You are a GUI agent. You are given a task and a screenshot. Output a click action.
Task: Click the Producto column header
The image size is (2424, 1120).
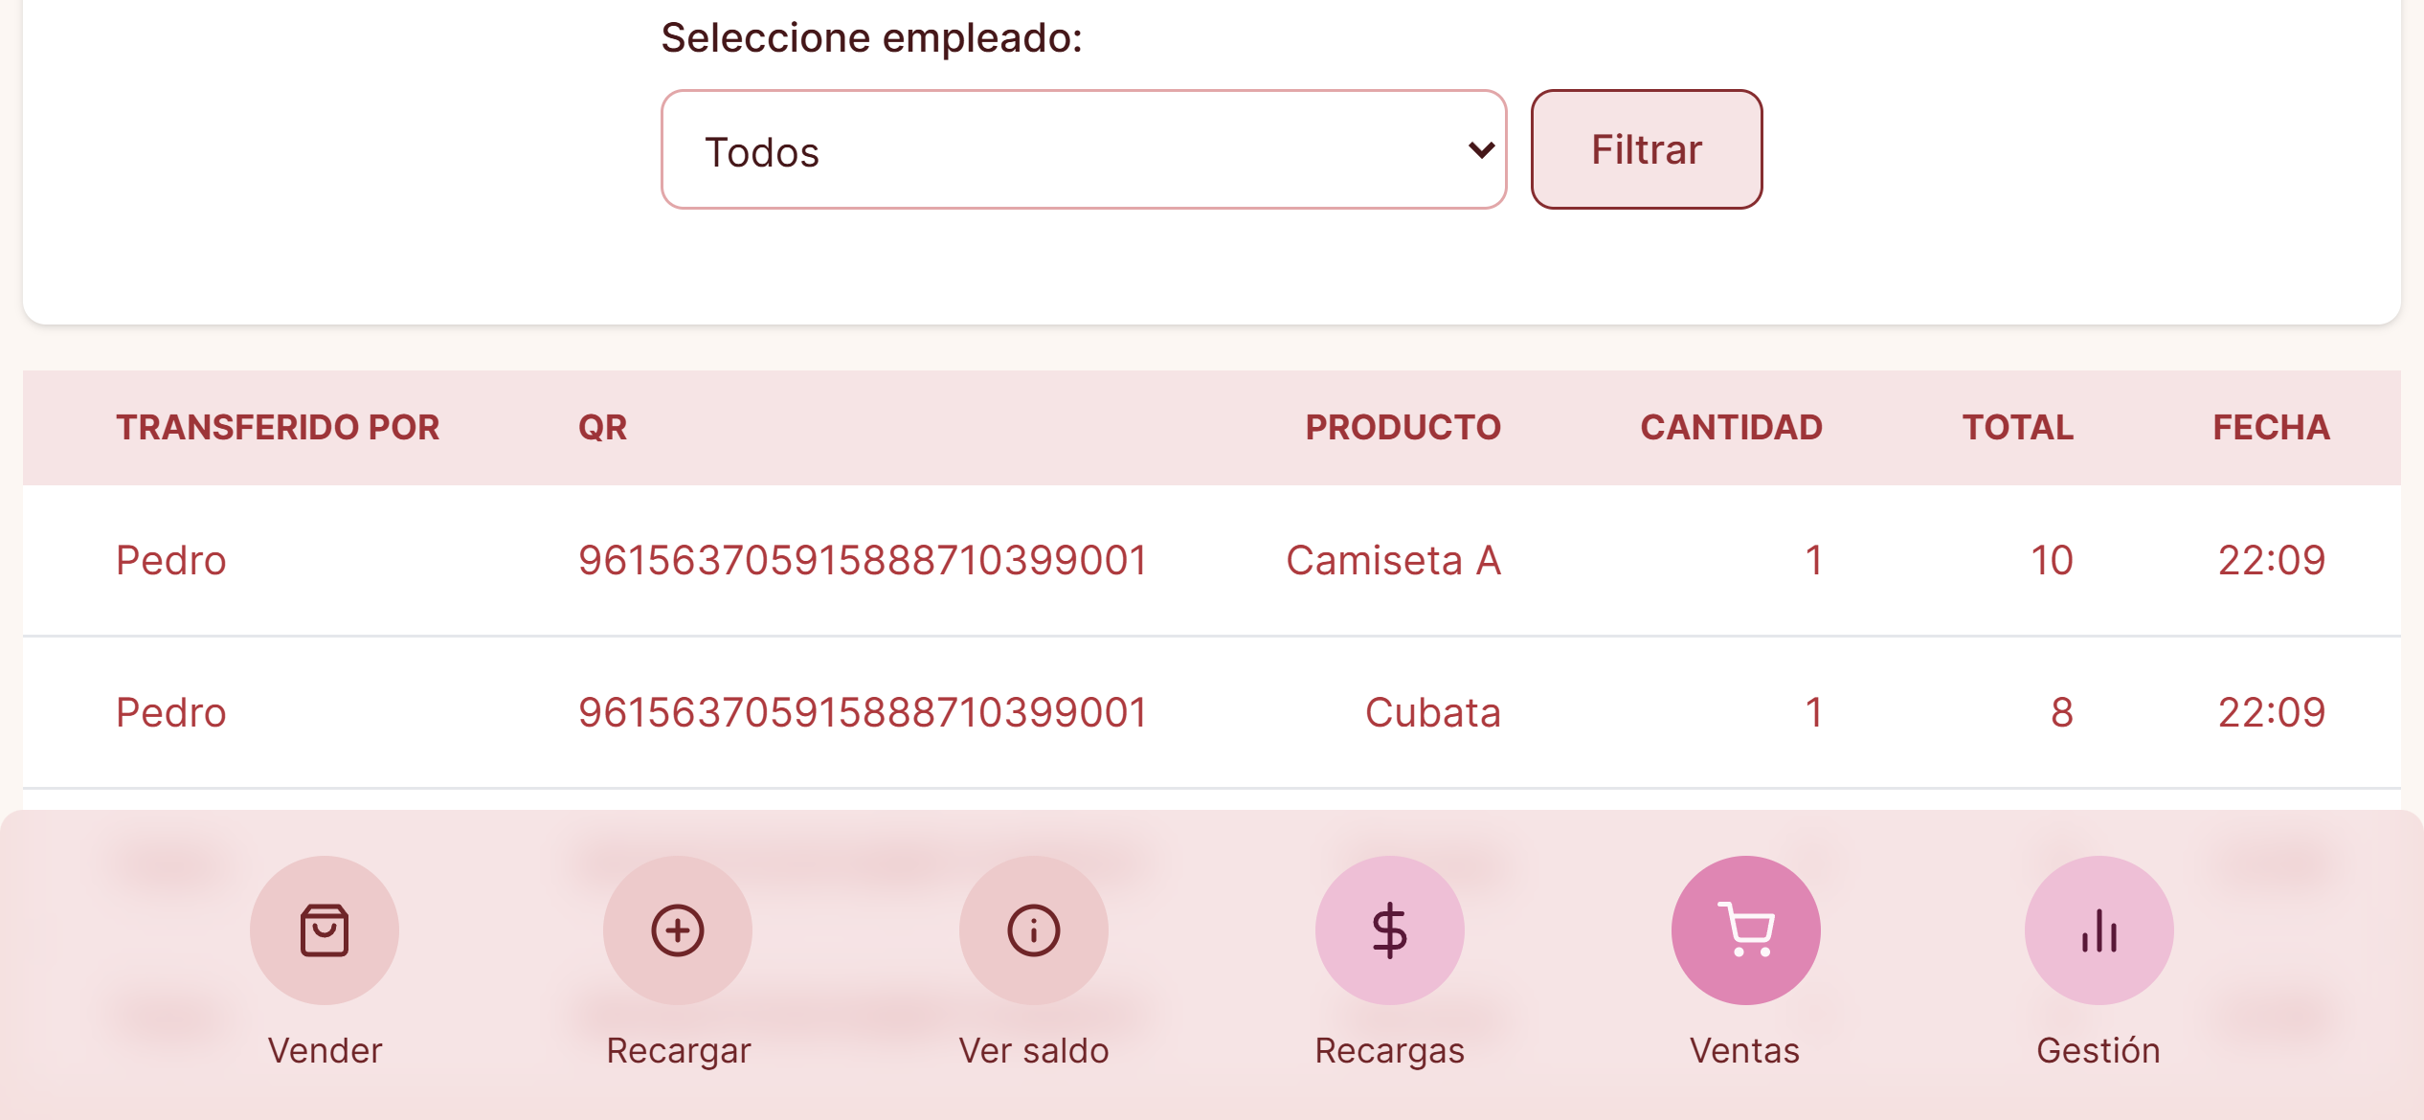[x=1403, y=427]
